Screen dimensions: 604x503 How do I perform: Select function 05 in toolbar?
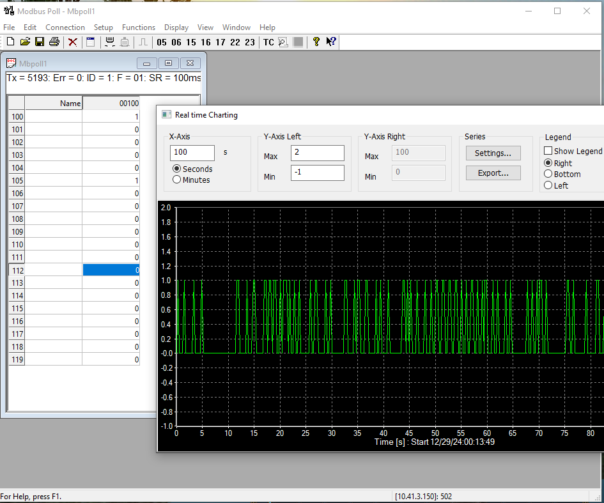click(x=162, y=42)
